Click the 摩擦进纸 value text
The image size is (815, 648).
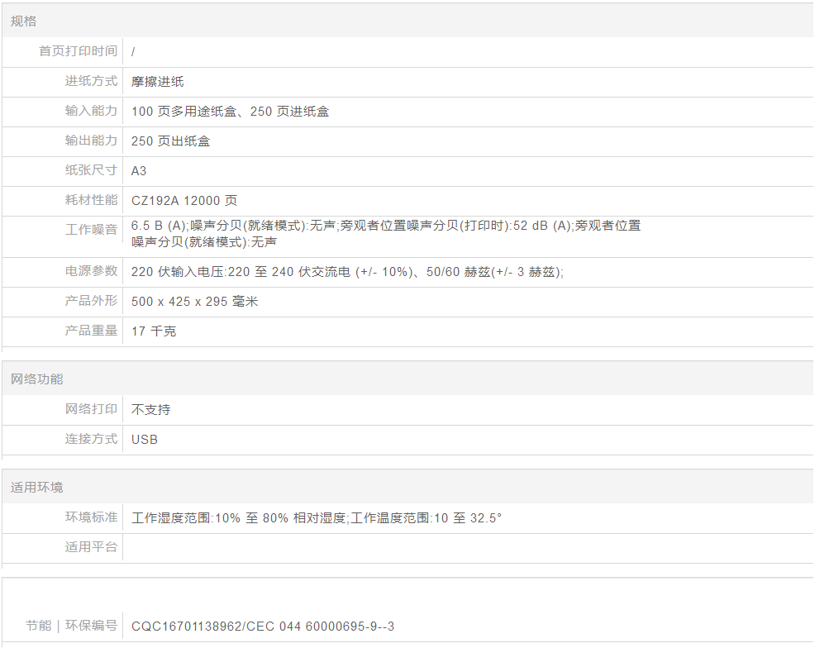point(158,82)
